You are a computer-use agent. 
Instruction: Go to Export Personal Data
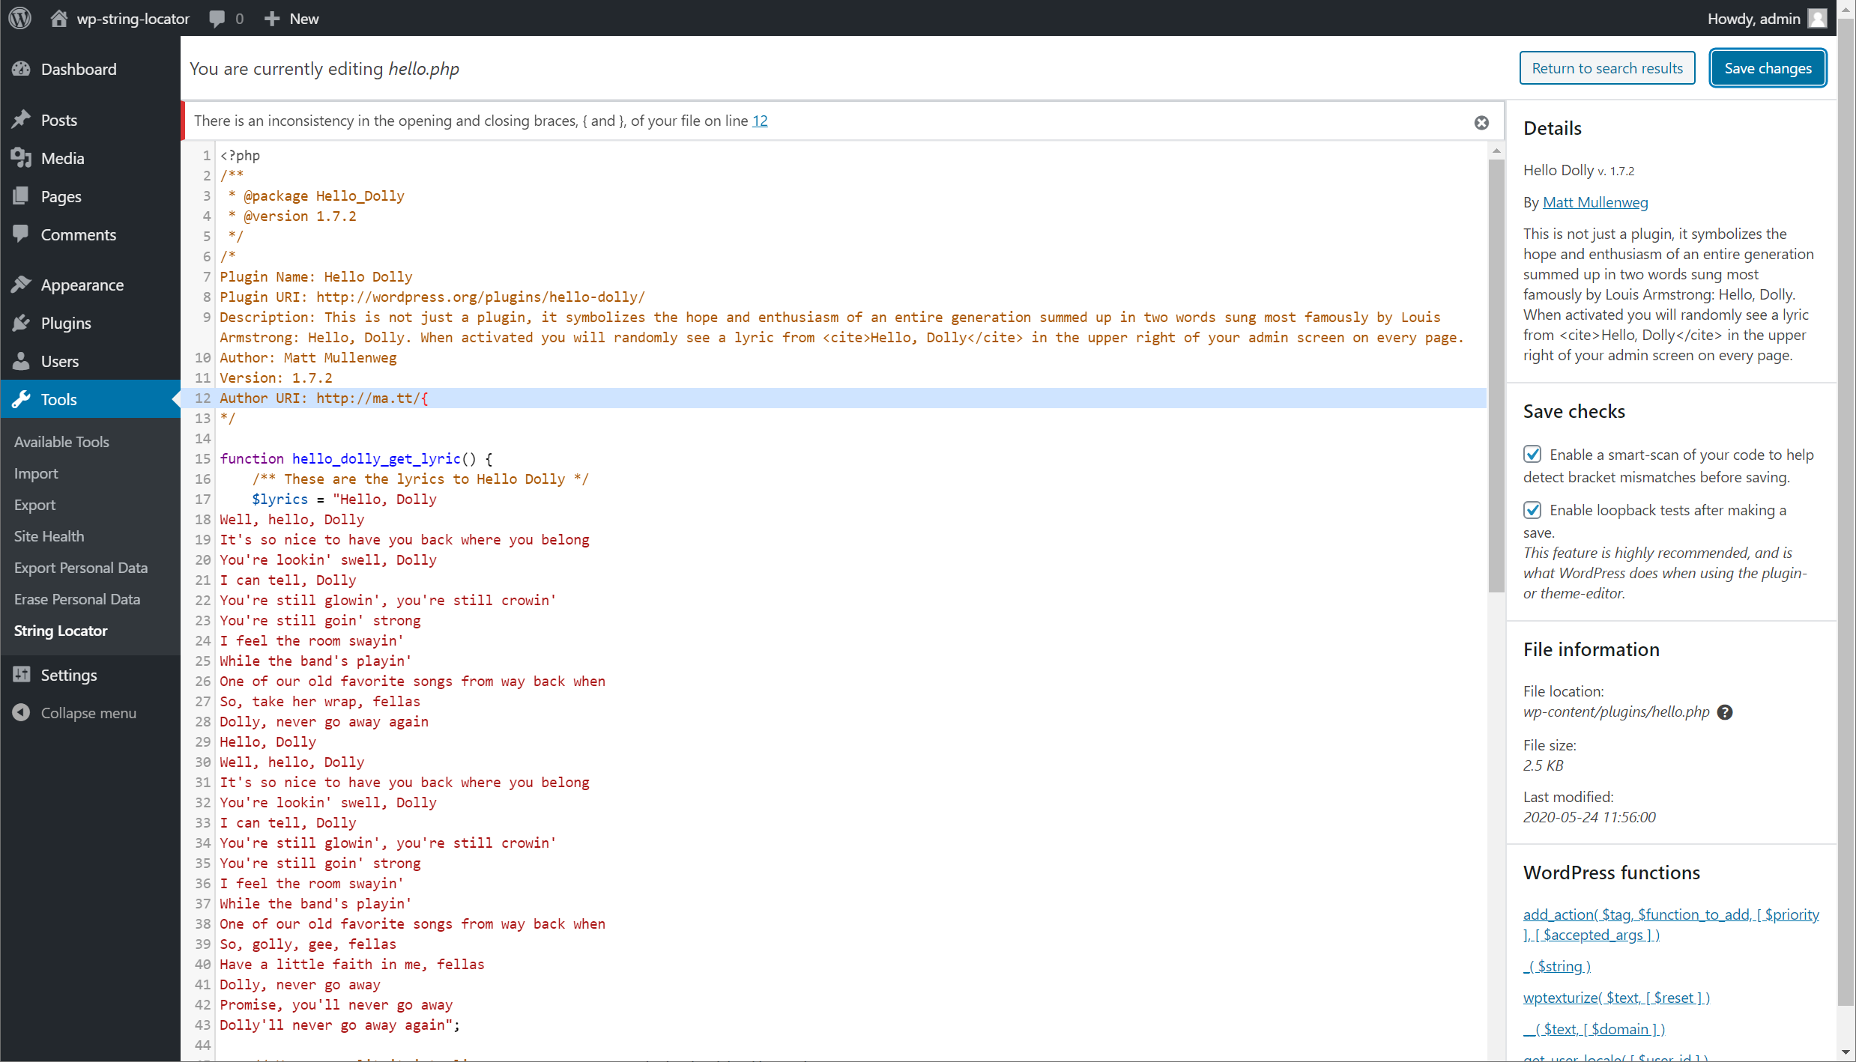pos(81,568)
